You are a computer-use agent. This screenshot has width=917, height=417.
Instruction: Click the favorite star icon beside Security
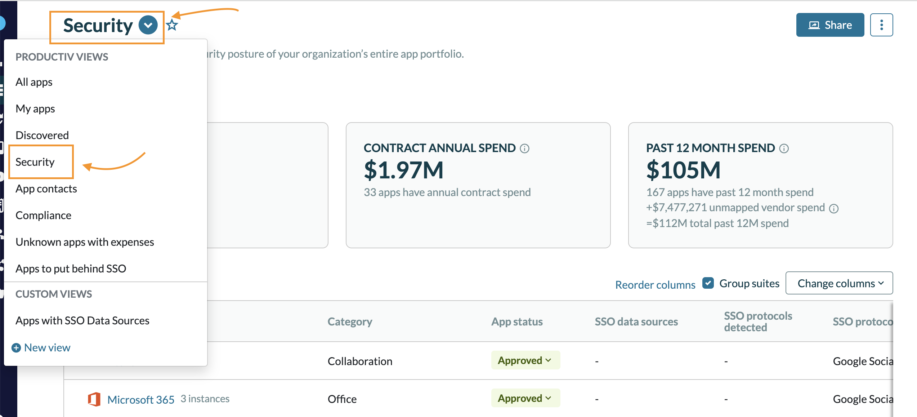tap(172, 25)
